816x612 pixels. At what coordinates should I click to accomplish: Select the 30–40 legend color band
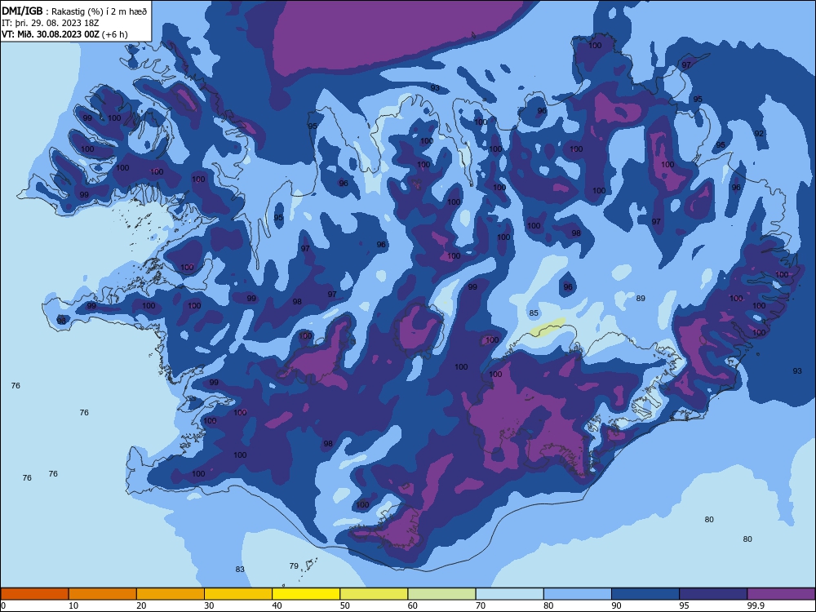click(x=238, y=594)
